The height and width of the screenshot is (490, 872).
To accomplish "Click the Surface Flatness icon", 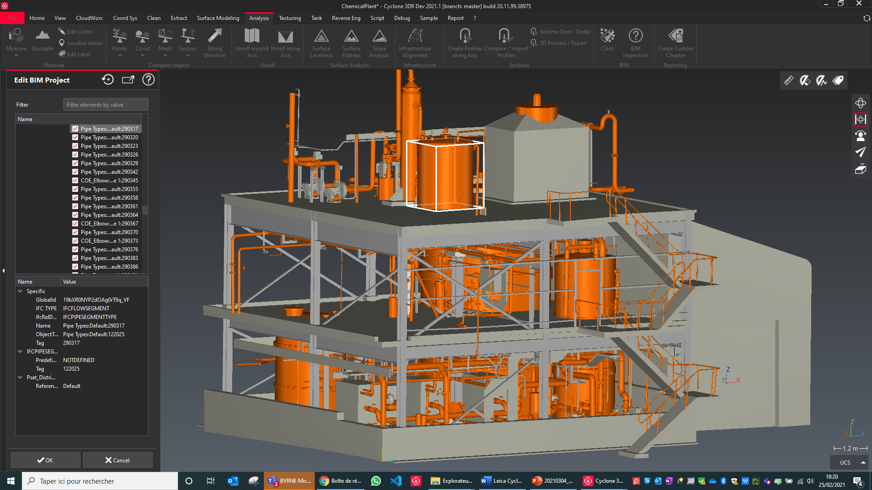I will [x=351, y=43].
